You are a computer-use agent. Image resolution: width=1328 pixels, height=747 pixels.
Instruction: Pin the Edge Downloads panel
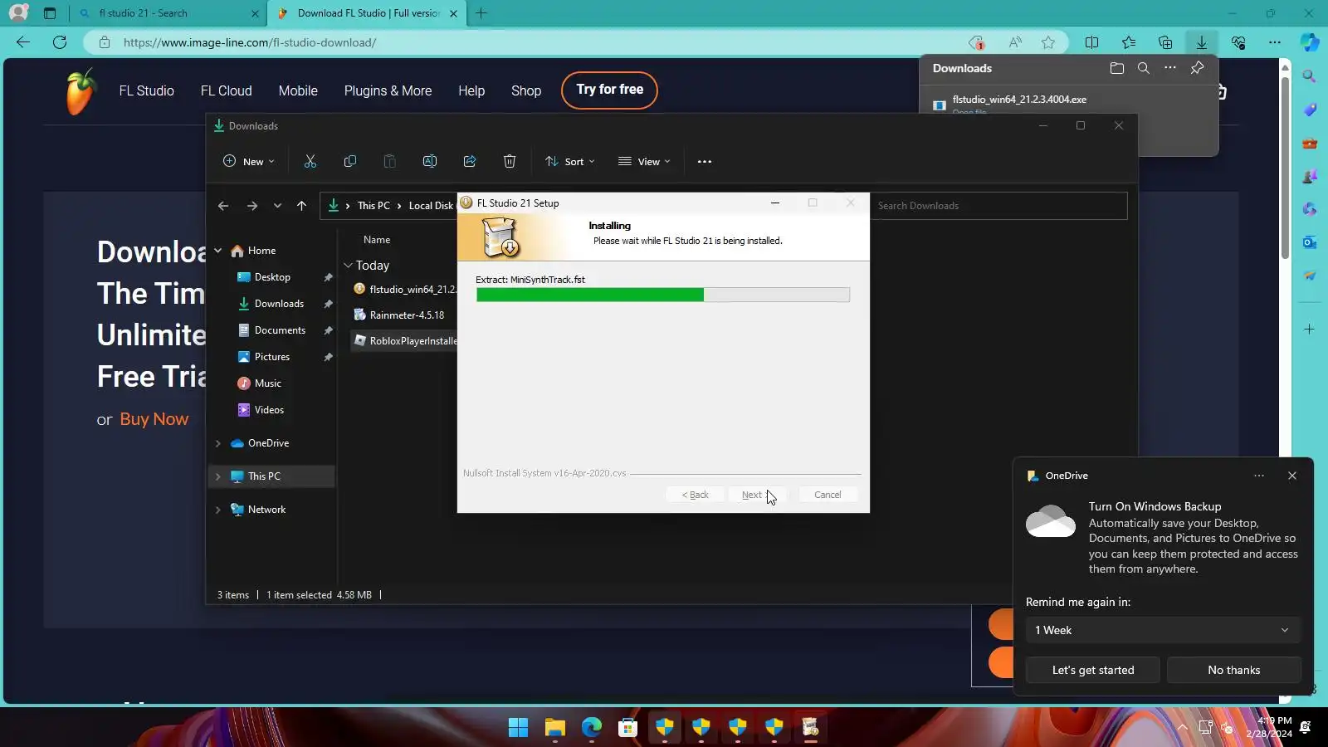tap(1197, 68)
